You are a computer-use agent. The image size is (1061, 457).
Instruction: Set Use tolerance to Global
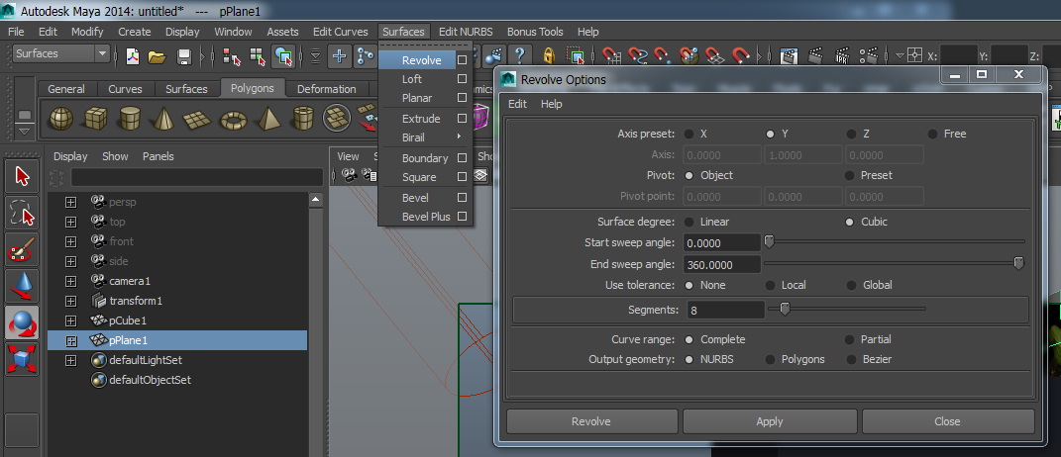click(x=851, y=285)
